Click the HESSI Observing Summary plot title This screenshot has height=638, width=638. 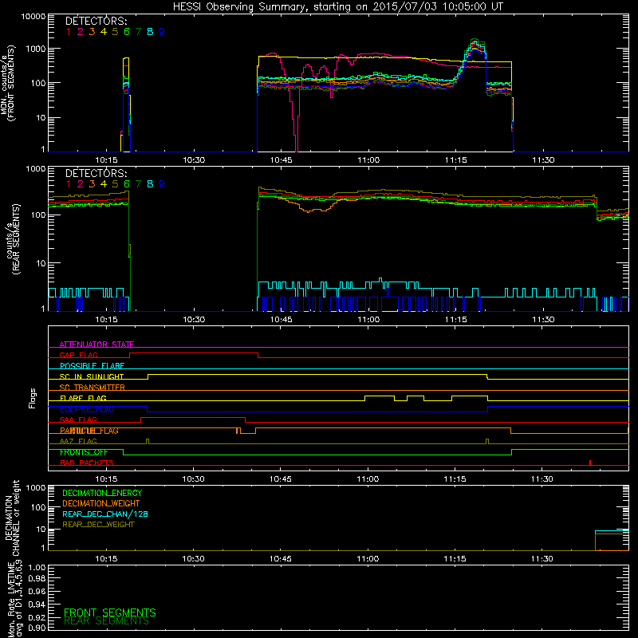click(x=337, y=7)
